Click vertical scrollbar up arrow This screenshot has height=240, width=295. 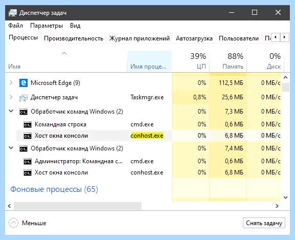point(285,77)
